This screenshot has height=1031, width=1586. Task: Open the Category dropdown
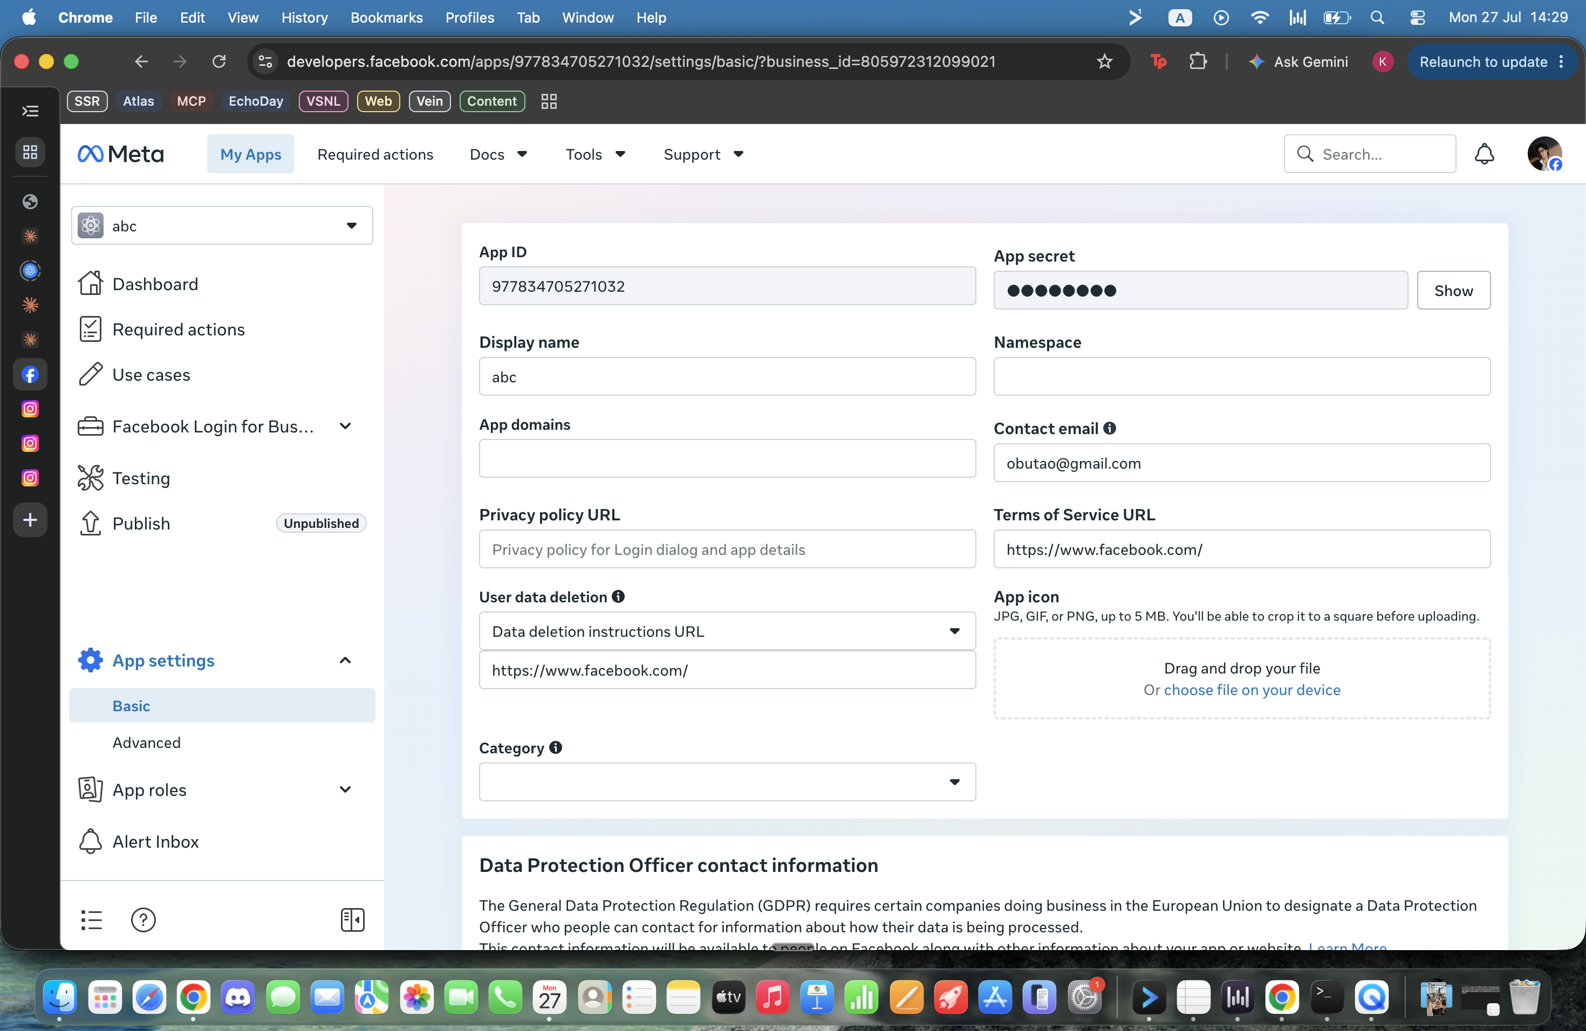pos(727,781)
